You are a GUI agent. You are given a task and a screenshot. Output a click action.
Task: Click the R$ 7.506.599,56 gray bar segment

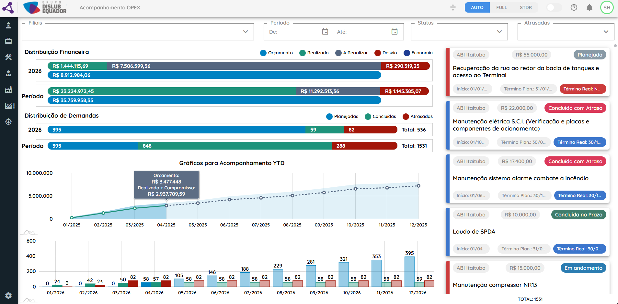[244, 66]
